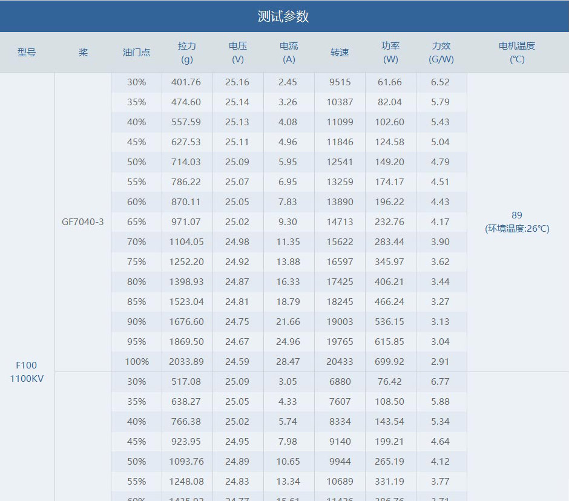
Task: Click the RPM value 10689
Action: pos(340,481)
